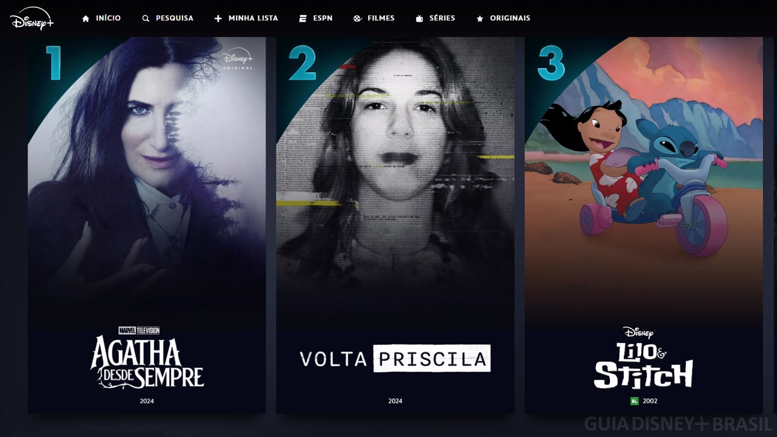The height and width of the screenshot is (437, 777).
Task: Open the Agatha Desde Sempre poster
Action: pos(147,225)
